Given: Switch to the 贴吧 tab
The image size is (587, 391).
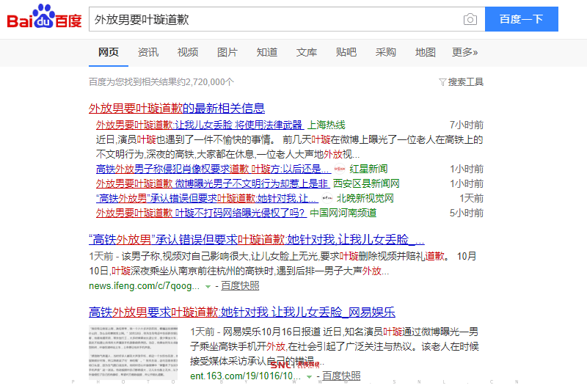Looking at the screenshot, I should pos(346,52).
